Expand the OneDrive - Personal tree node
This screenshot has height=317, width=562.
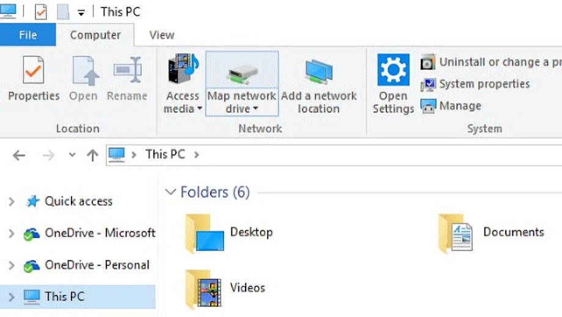(x=12, y=266)
